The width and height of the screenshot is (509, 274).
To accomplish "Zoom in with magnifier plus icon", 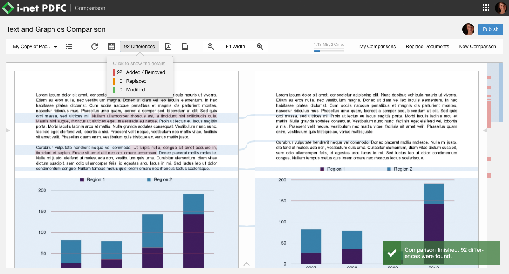I will click(x=260, y=47).
